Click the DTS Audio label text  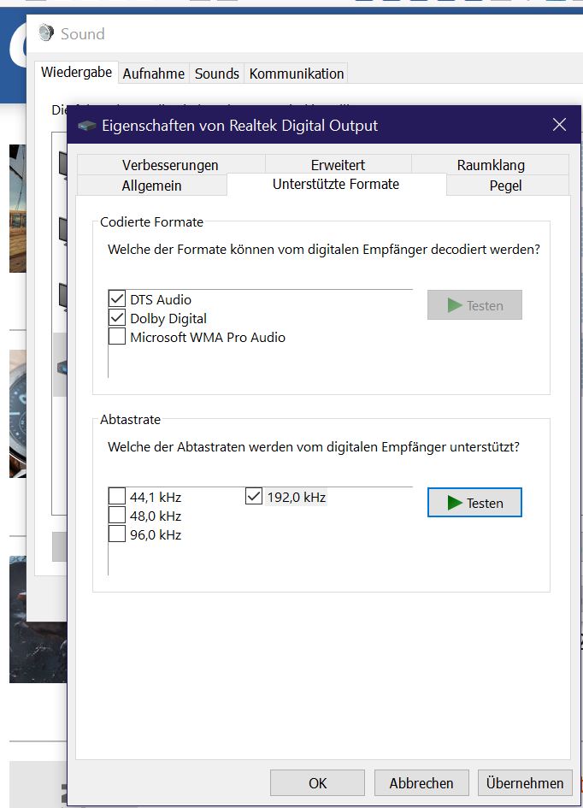coord(161,299)
